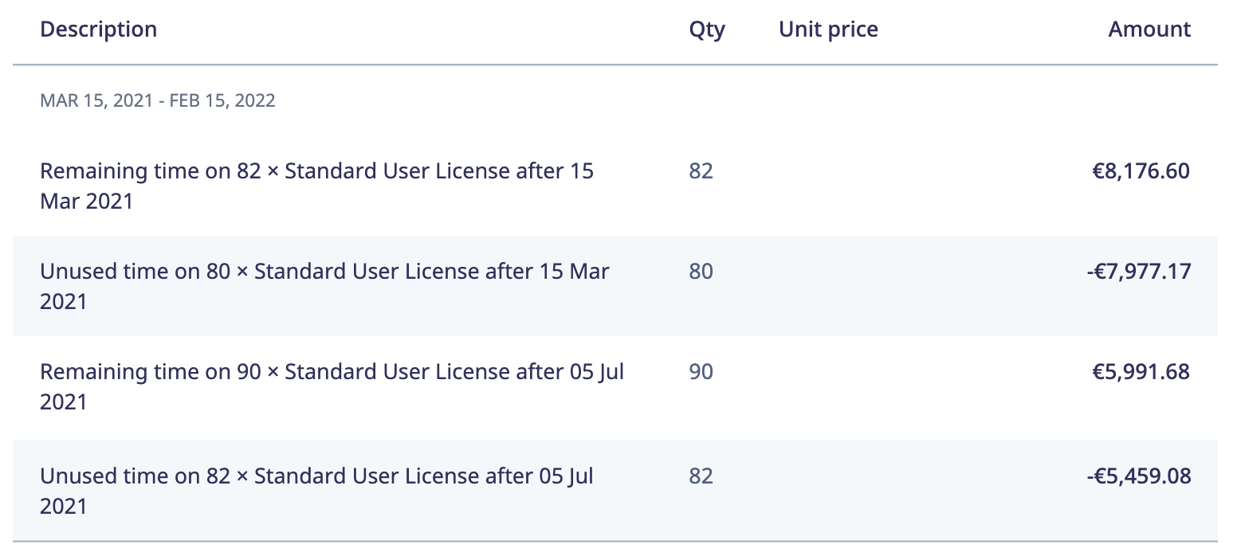Screen dimensions: 1237x556
Task: Click the Unit price column header
Action: point(828,29)
